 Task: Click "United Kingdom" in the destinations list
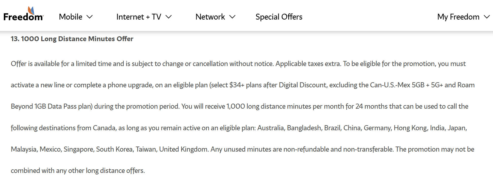(183, 149)
